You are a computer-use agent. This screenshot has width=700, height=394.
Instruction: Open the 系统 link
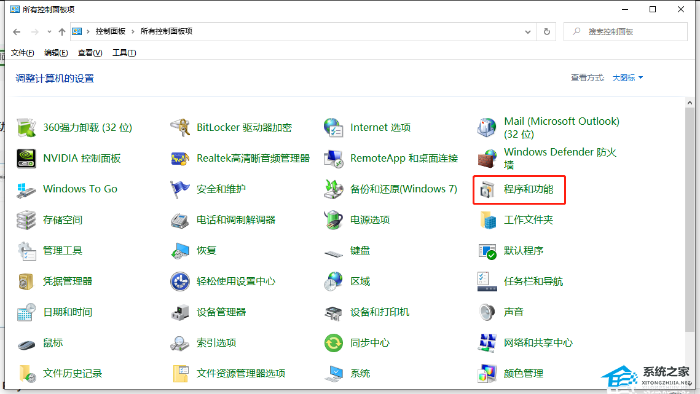point(360,374)
